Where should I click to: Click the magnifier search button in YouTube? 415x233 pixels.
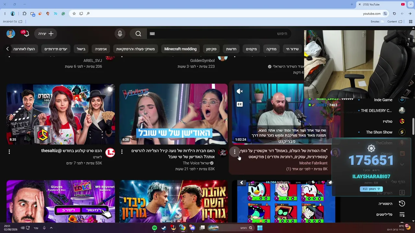click(138, 34)
